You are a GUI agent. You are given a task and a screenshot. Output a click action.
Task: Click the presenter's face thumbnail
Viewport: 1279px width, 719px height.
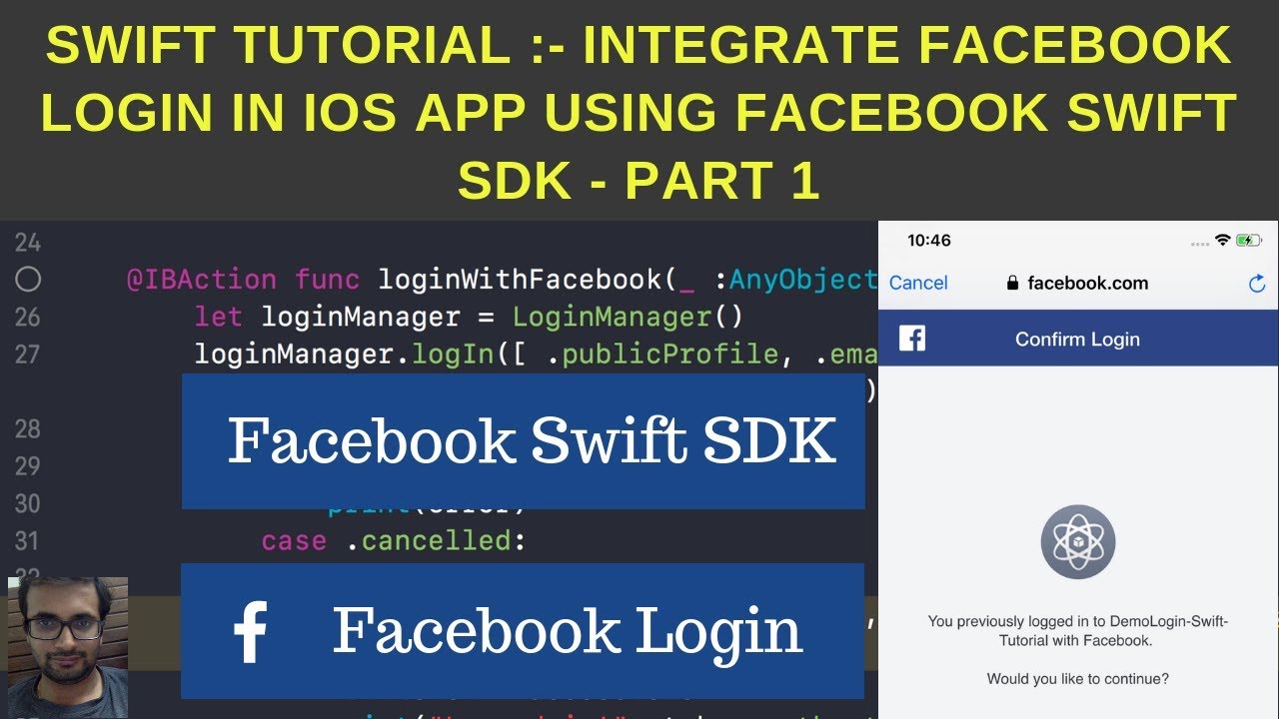pos(68,645)
